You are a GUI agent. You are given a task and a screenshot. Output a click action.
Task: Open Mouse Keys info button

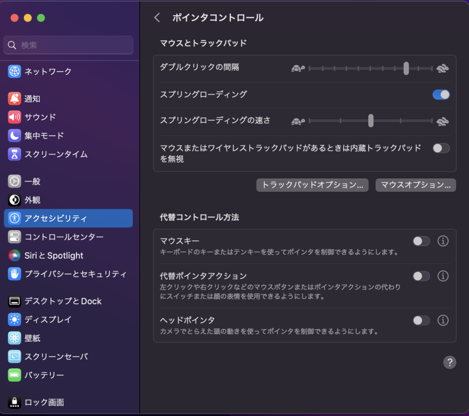coord(443,241)
